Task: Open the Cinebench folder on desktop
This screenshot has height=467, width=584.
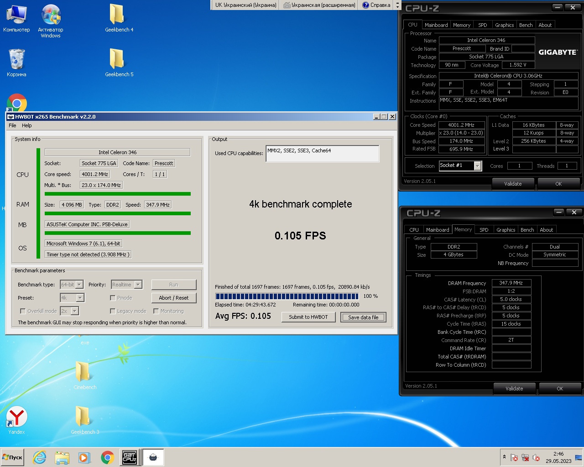Action: (85, 376)
